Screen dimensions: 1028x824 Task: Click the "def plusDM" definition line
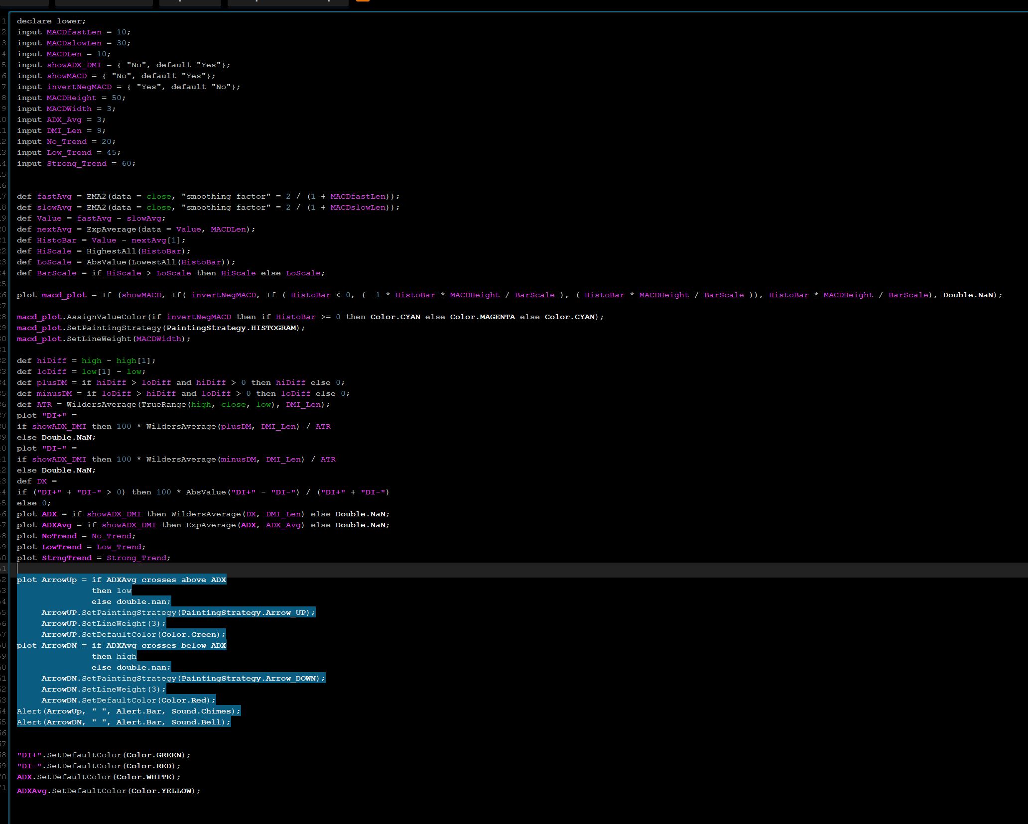point(181,382)
